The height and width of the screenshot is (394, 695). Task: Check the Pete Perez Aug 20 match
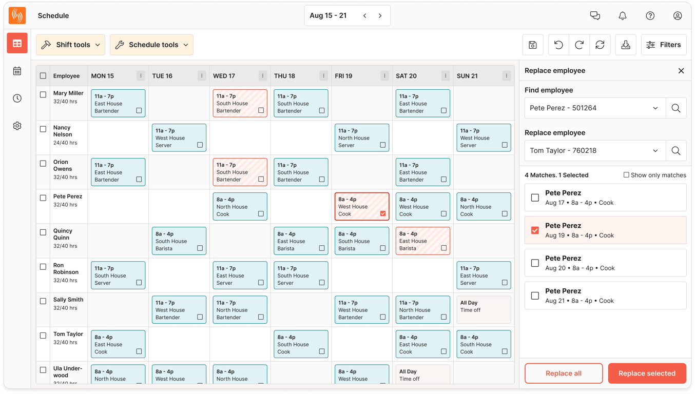pyautogui.click(x=535, y=263)
